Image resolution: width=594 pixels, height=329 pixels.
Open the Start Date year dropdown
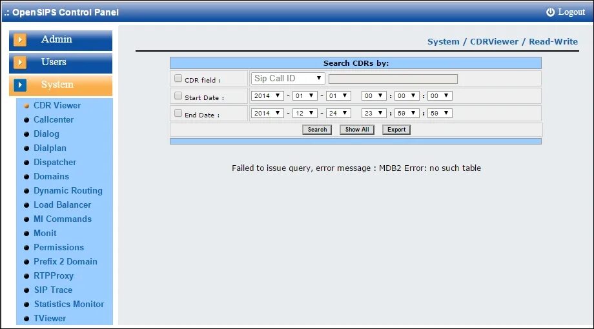(267, 95)
